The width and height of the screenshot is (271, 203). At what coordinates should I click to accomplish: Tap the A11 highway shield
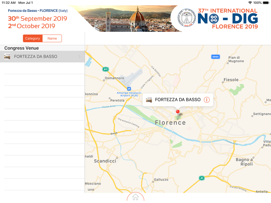pos(105,69)
